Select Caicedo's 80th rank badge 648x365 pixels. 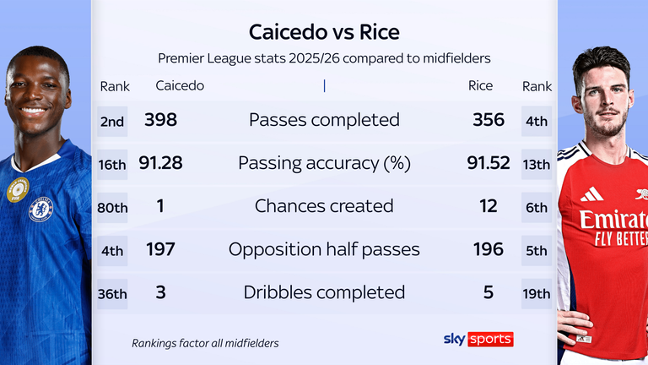click(x=112, y=207)
